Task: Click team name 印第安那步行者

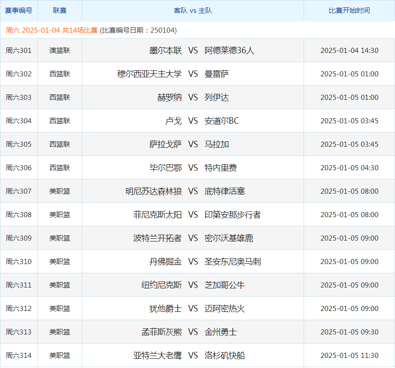Action: 233,215
